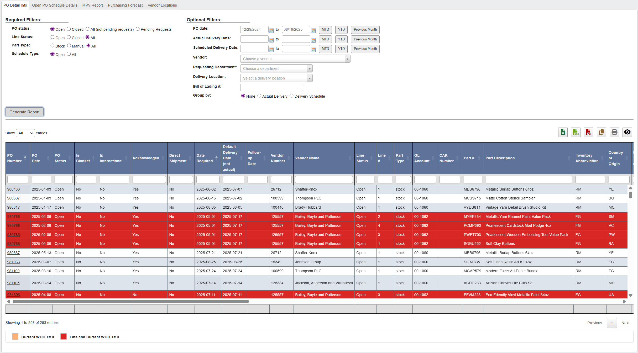This screenshot has height=353, width=638.
Task: Click the CSV export icon
Action: point(576,132)
